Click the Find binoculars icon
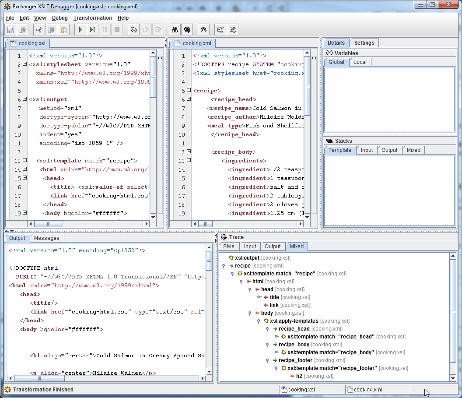The height and width of the screenshot is (398, 462). click(x=175, y=30)
